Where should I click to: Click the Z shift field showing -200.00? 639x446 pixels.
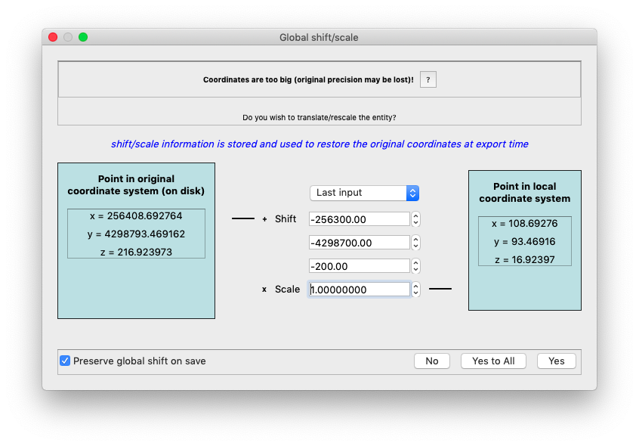[x=359, y=266]
